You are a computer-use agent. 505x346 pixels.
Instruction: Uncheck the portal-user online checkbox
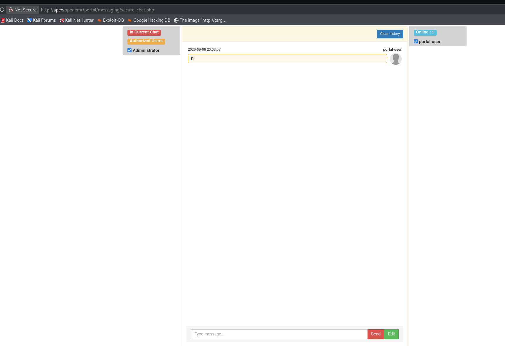pos(416,41)
